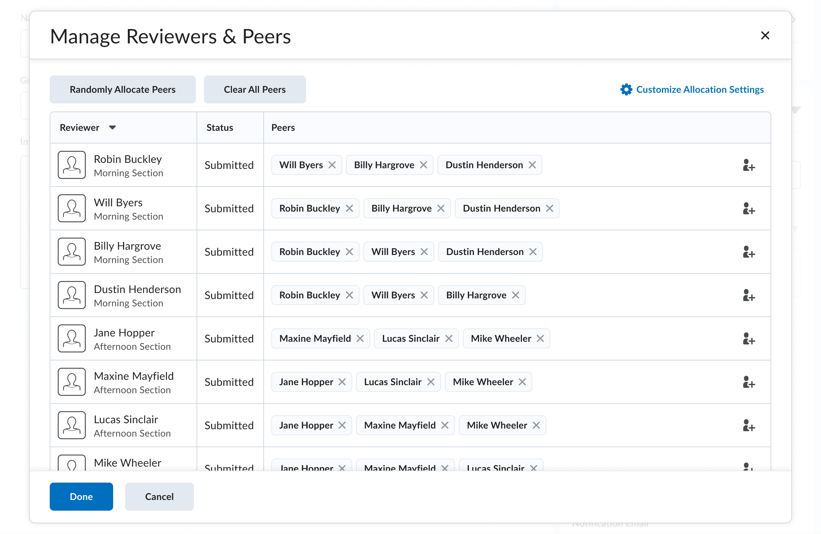This screenshot has width=821, height=534.
Task: Click the Customize Allocation Settings gear icon
Action: (x=626, y=89)
